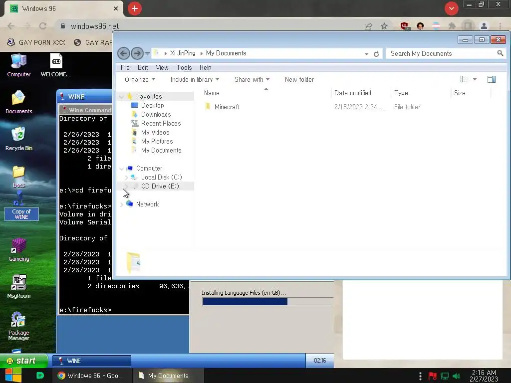Click Xi JinPing in the breadcrumb path
511x383 pixels.
coord(183,53)
